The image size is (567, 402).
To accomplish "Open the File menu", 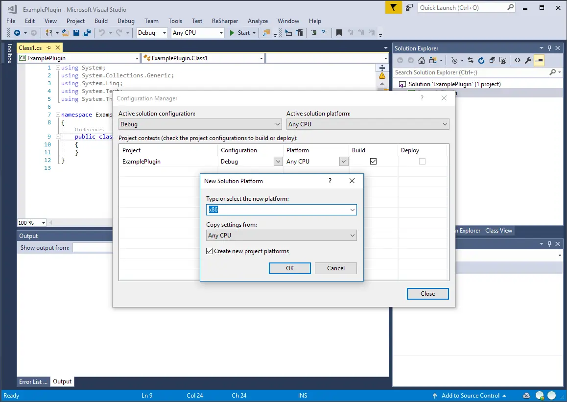I will coord(11,21).
